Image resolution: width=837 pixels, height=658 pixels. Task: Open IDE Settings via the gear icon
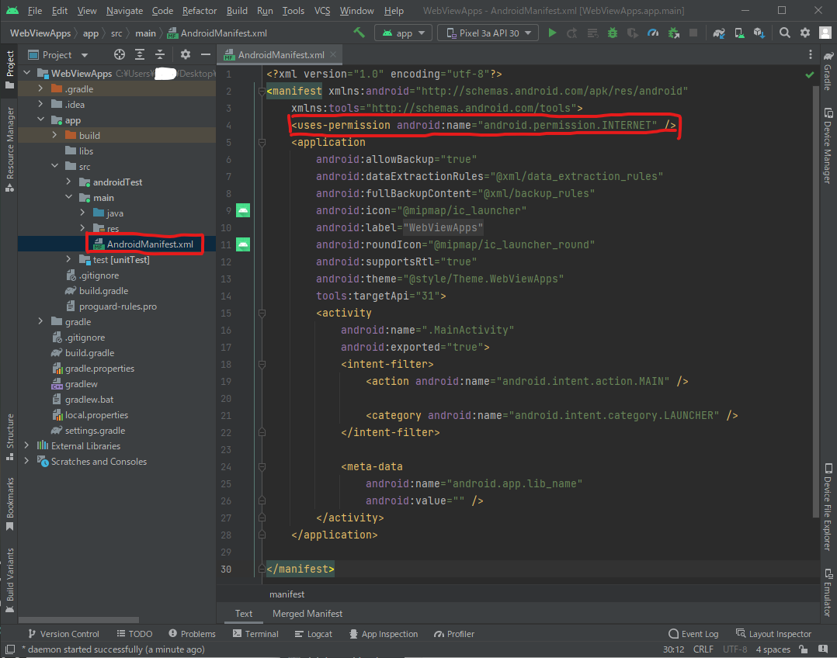coord(805,33)
